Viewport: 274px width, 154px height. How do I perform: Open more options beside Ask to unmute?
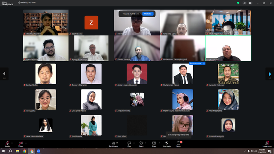[x=204, y=63]
